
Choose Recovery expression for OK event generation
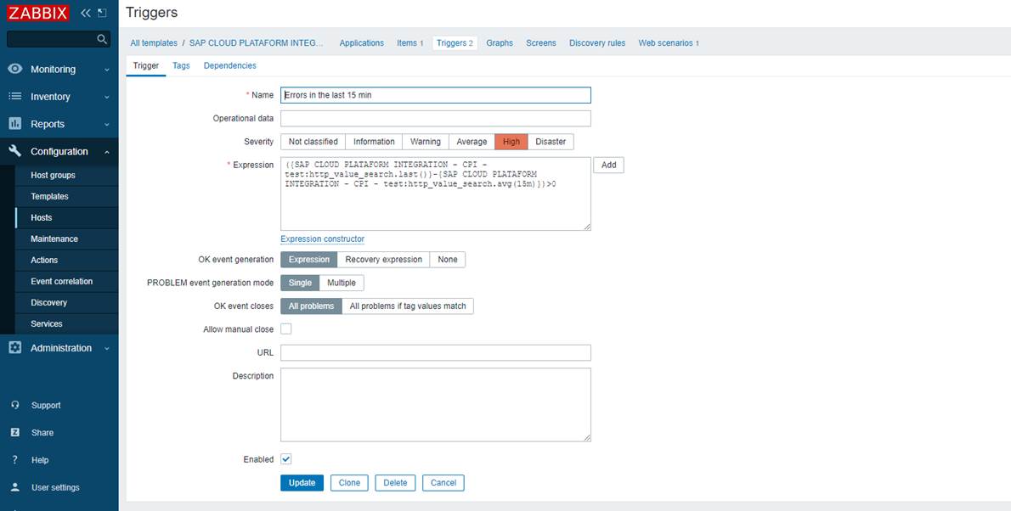[384, 260]
